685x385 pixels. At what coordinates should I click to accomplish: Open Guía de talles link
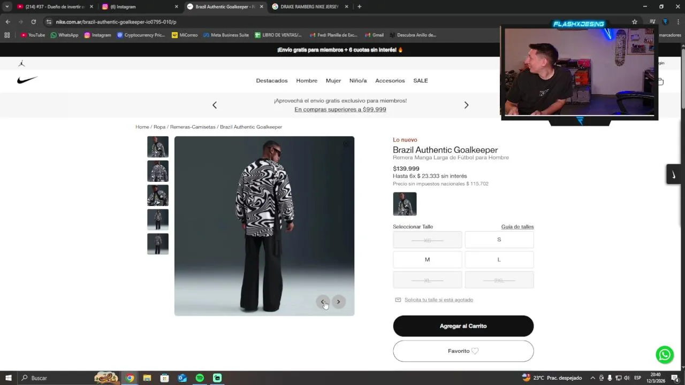pyautogui.click(x=517, y=227)
